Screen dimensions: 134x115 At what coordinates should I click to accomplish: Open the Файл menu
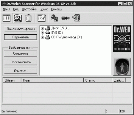point(6,9)
